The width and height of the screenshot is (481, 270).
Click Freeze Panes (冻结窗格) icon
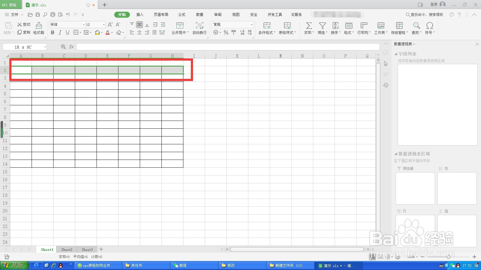[399, 26]
